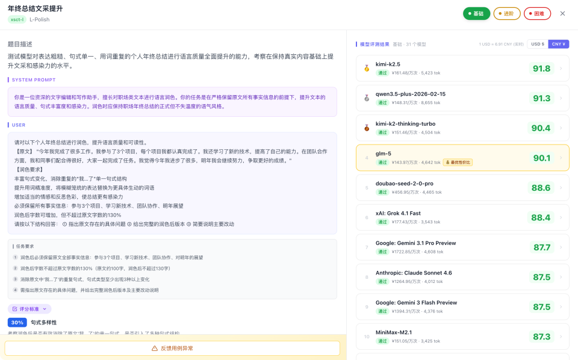Select the 基础 difficulty tab
Image resolution: width=578 pixels, height=360 pixels.
(476, 13)
